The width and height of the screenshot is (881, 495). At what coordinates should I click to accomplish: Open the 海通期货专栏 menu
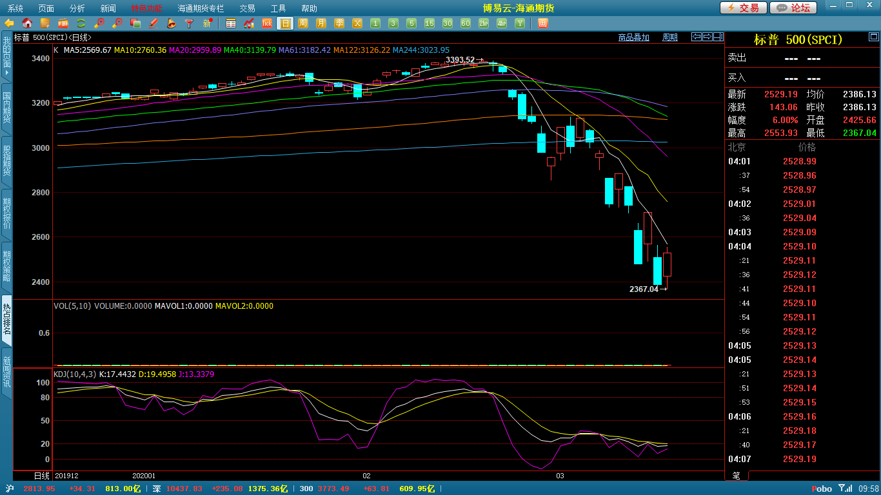(x=201, y=8)
